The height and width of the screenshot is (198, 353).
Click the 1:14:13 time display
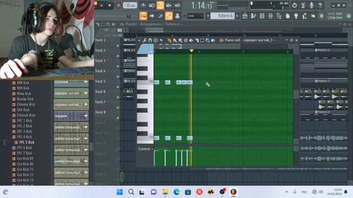coord(202,5)
